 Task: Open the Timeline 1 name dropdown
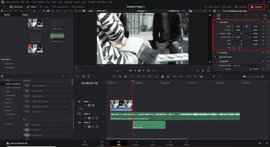click(x=143, y=11)
